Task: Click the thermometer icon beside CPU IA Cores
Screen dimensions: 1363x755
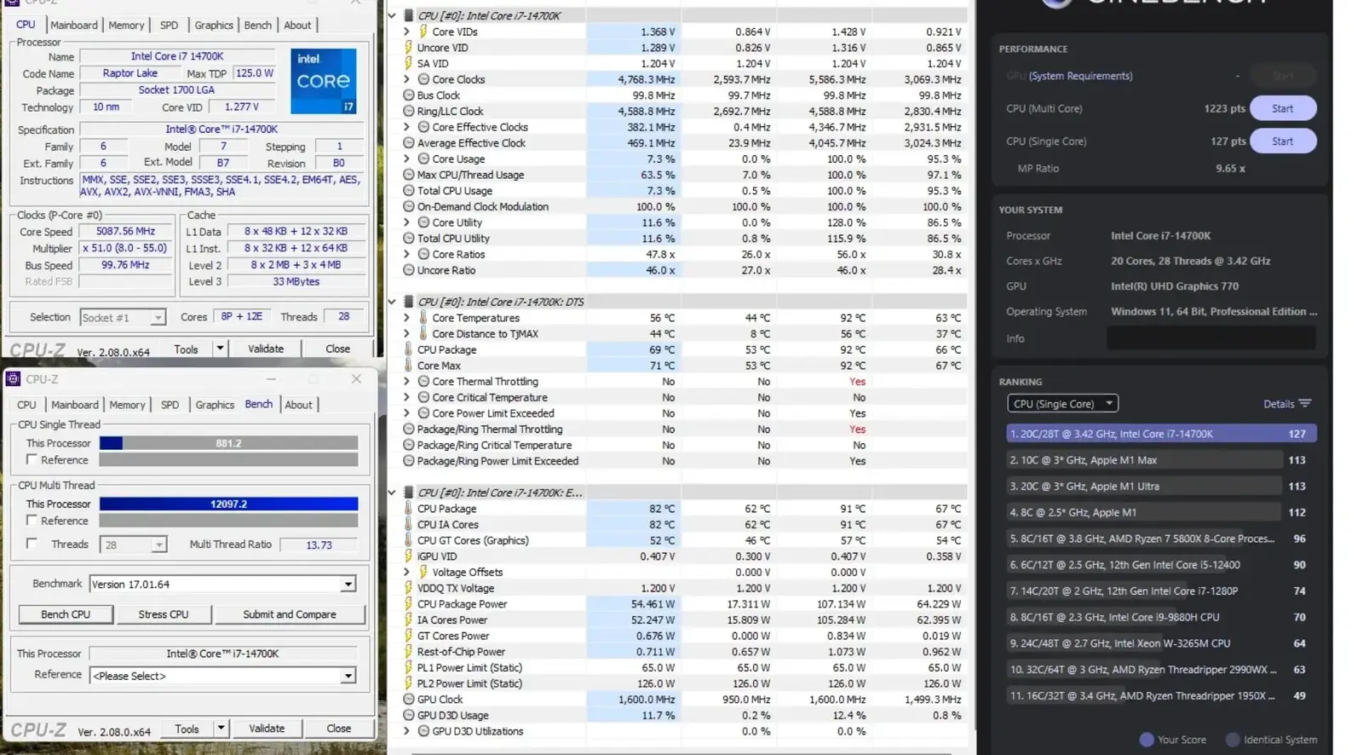Action: click(x=408, y=525)
